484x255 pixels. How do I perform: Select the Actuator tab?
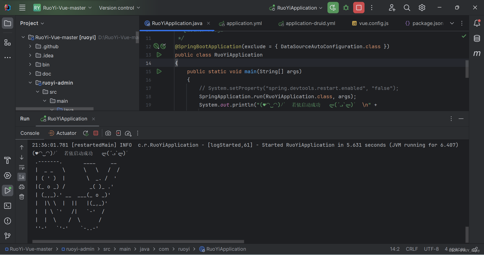point(63,133)
